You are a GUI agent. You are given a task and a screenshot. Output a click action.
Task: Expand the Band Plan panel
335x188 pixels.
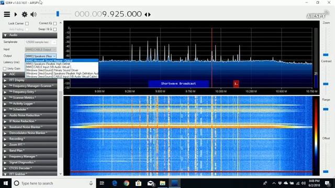click(x=30, y=151)
